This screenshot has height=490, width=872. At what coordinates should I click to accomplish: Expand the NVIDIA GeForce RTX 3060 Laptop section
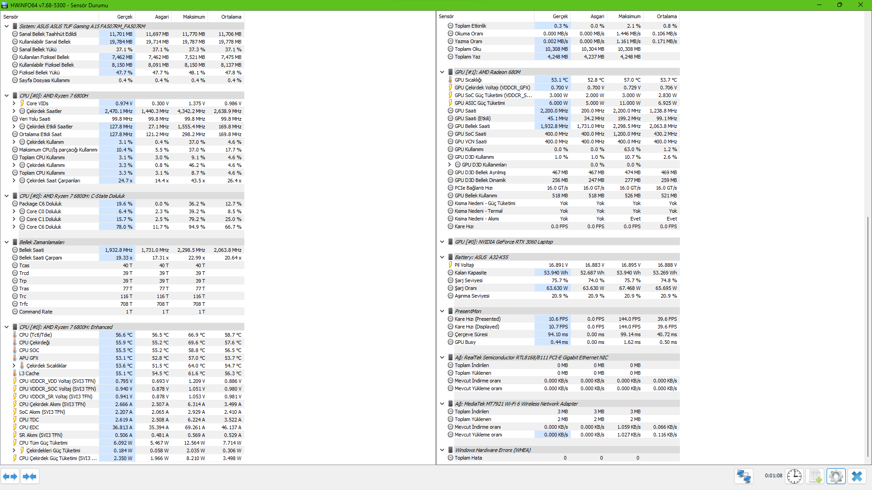442,242
